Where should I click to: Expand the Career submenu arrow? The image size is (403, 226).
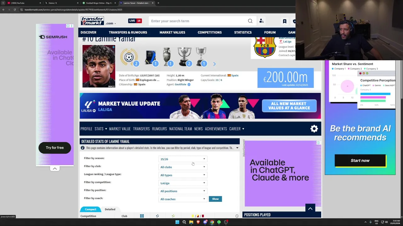(243, 129)
